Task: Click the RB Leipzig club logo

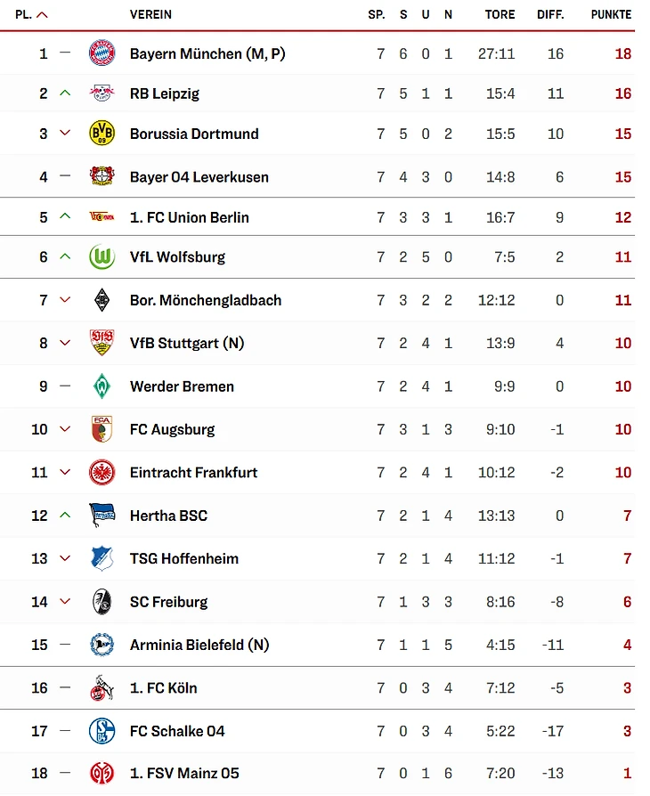Action: pyautogui.click(x=102, y=93)
